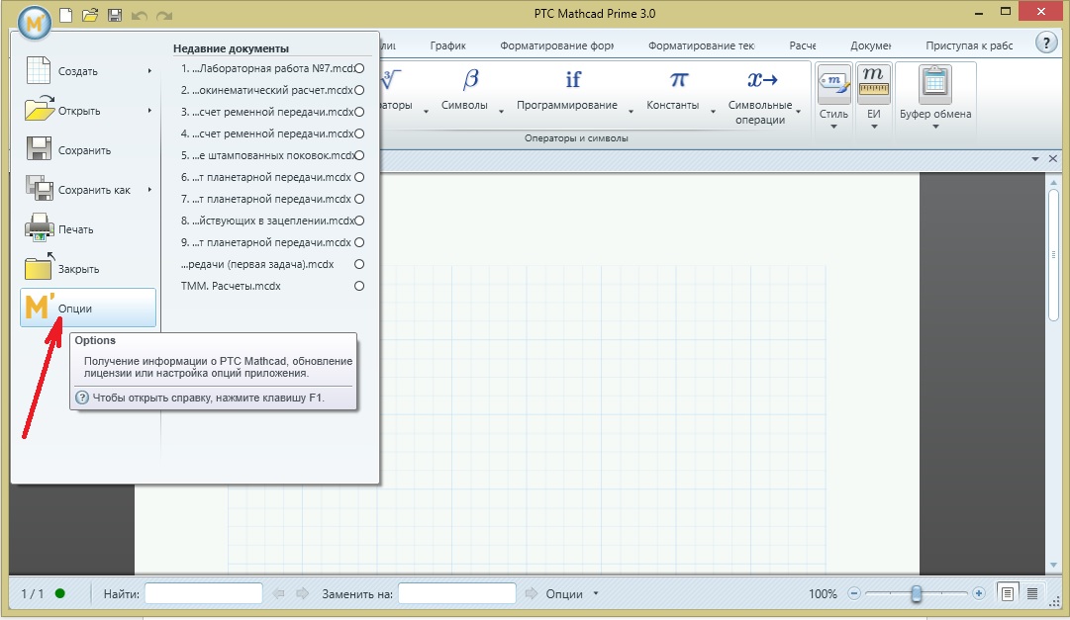Viewport: 1070px width, 620px height.
Task: Open recent file окинематический расчет.mcdx
Action: coord(267,90)
